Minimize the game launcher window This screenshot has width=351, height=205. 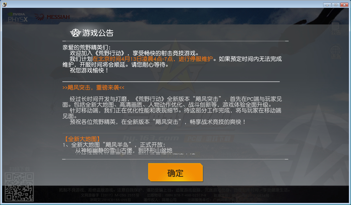tap(327, 5)
